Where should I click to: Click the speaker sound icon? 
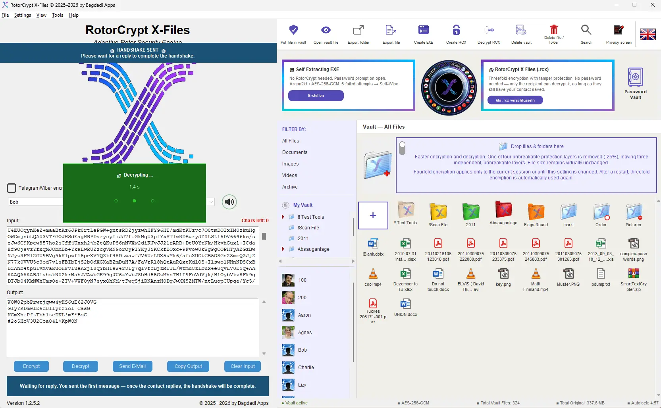[x=229, y=202]
